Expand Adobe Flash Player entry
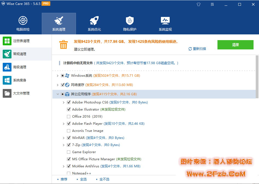 [x=64, y=124]
